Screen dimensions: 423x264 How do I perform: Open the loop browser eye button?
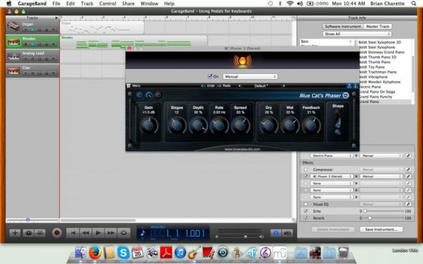tap(28, 233)
